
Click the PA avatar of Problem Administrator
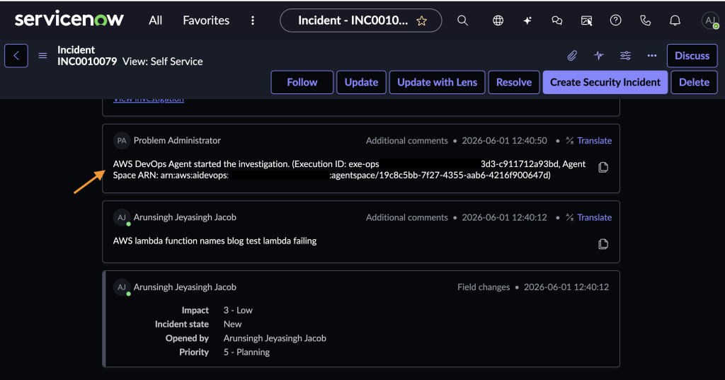point(122,141)
